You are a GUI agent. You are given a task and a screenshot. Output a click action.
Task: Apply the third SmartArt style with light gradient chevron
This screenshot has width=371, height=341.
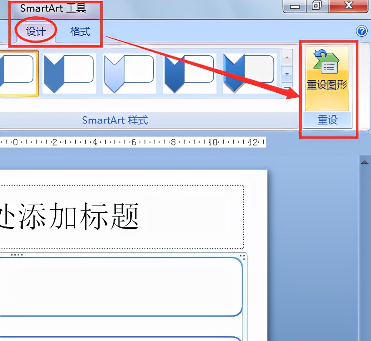pos(129,74)
